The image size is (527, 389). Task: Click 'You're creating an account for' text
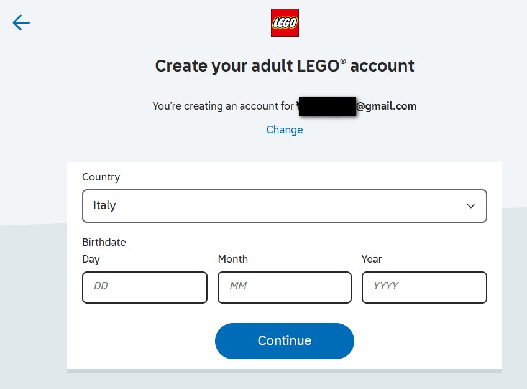(x=223, y=106)
